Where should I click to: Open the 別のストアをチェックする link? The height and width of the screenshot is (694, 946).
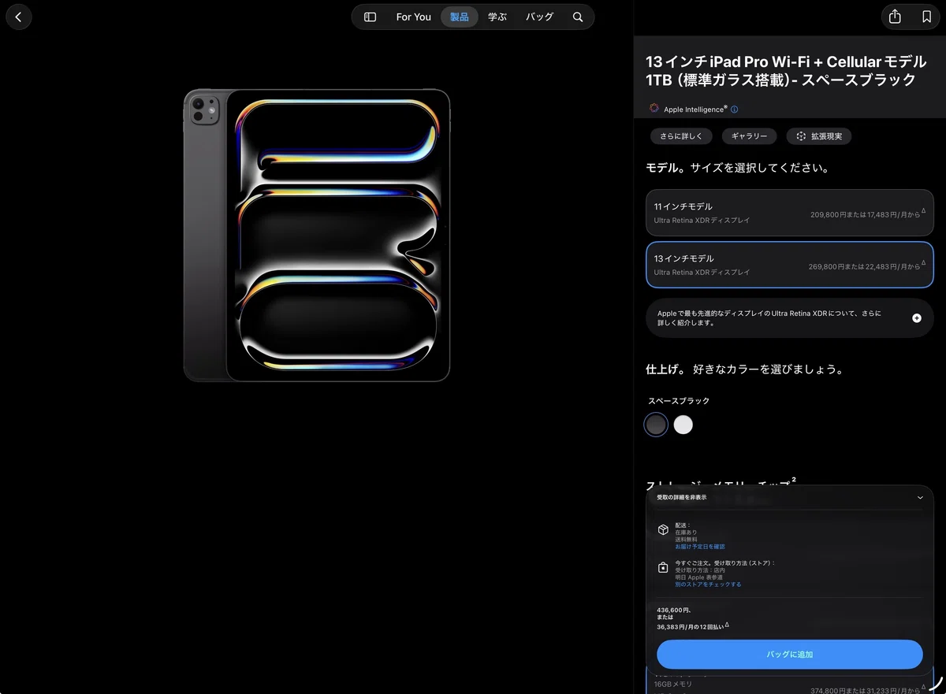[x=708, y=585]
